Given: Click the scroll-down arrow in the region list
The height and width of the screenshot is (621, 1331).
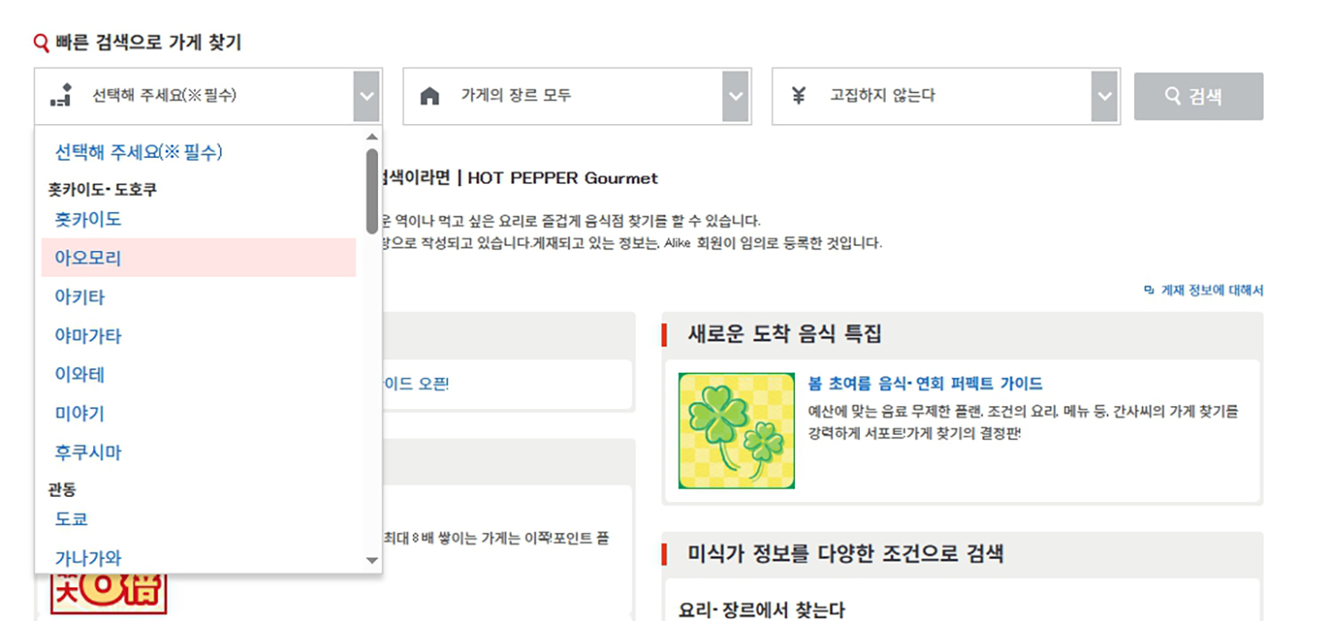Looking at the screenshot, I should click(x=372, y=562).
